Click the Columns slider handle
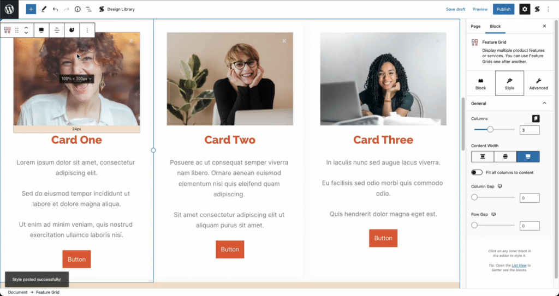Screen dimensions: 559x296 coord(490,130)
